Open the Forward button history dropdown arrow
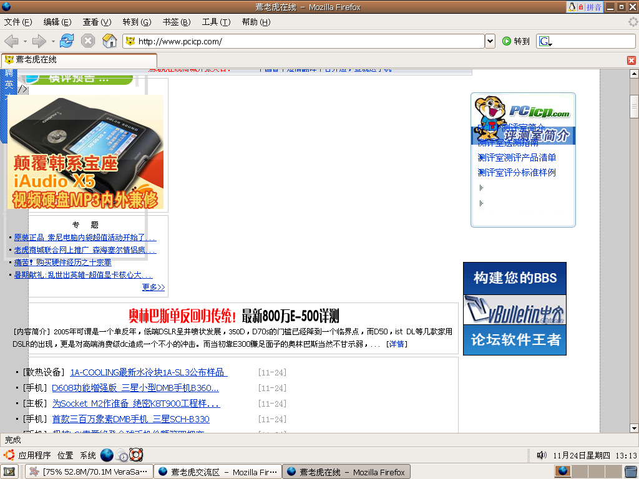The height and width of the screenshot is (479, 639). 53,41
